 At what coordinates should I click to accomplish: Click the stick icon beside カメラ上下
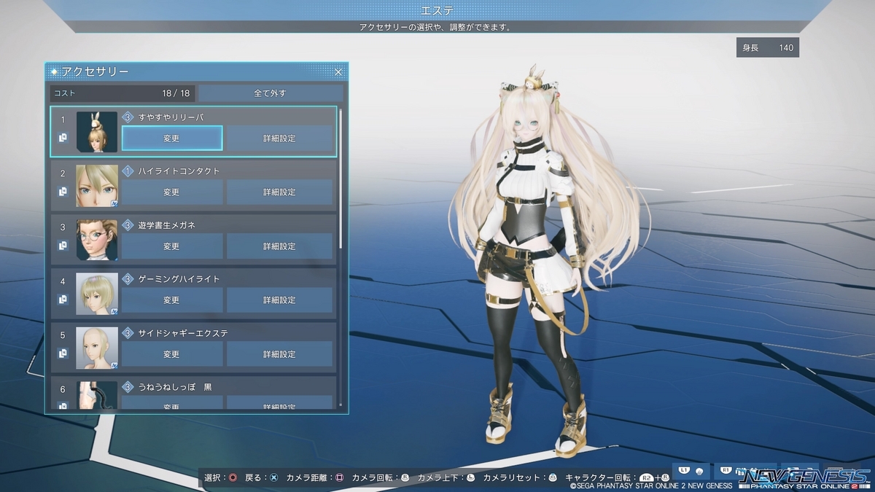pos(471,478)
